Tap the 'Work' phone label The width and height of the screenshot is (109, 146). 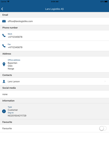[x=10, y=34]
